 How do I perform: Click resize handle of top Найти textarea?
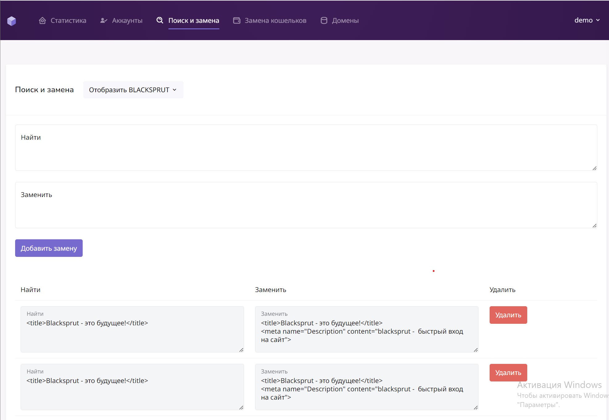(x=594, y=168)
